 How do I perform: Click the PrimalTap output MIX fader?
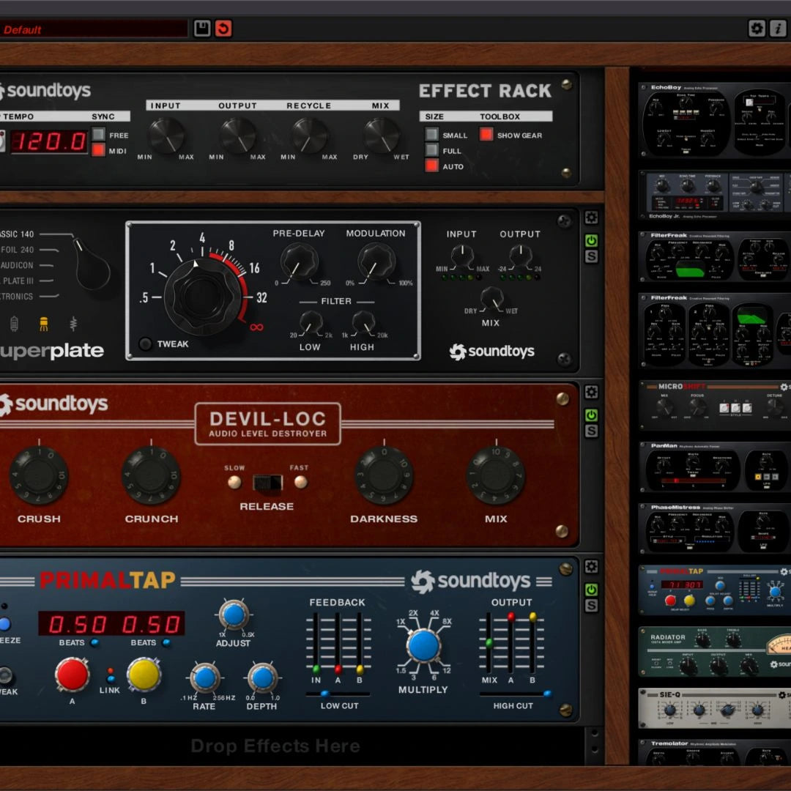489,643
